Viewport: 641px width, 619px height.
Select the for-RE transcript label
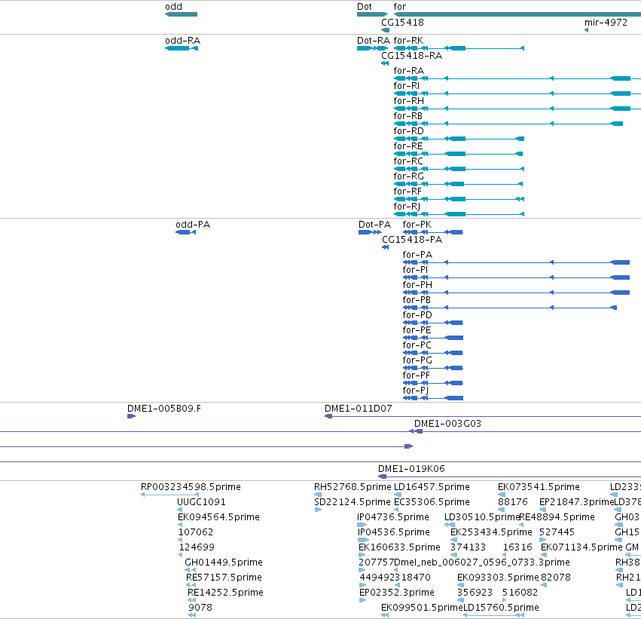click(x=408, y=146)
